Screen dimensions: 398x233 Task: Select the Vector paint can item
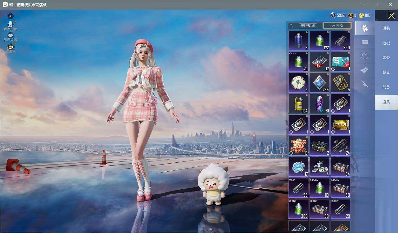click(x=298, y=62)
